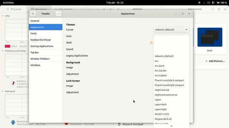Choose the Arc theme
Viewport: 229px width, 128px height.
(171, 61)
